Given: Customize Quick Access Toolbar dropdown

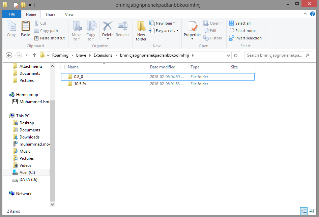Looking at the screenshot, I should coord(30,5).
